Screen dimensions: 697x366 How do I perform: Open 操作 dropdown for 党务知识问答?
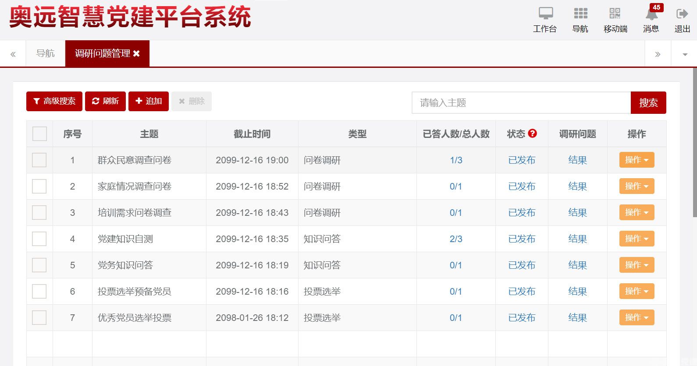[637, 265]
